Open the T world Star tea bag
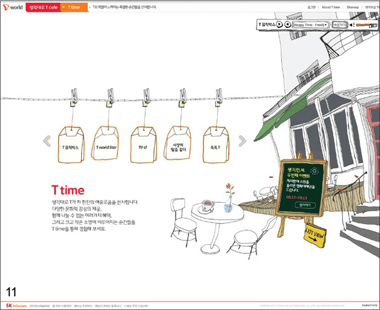The height and width of the screenshot is (310, 380). (105, 143)
